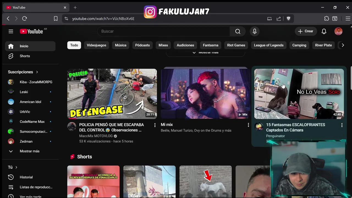Open CodeName Max channel subscription
This screenshot has width=352, height=198.
[x=30, y=122]
